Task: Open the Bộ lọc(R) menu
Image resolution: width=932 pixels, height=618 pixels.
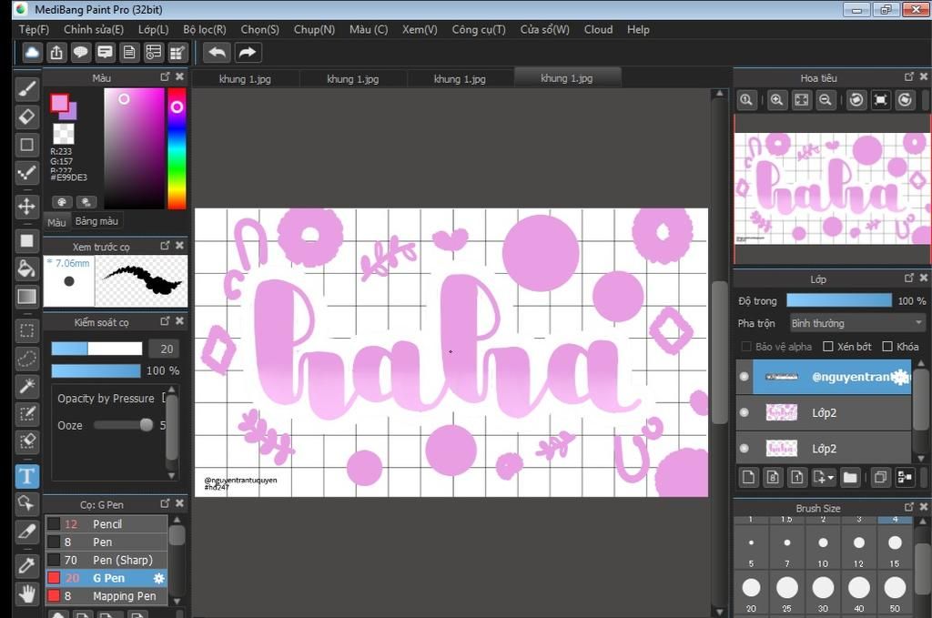Action: point(204,29)
